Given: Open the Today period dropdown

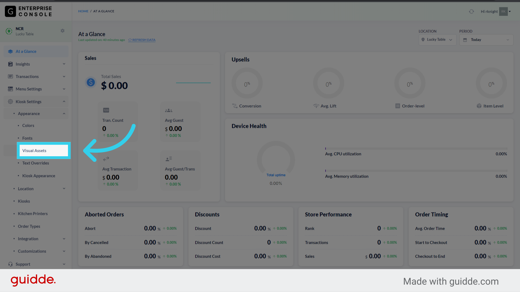Looking at the screenshot, I should [486, 40].
